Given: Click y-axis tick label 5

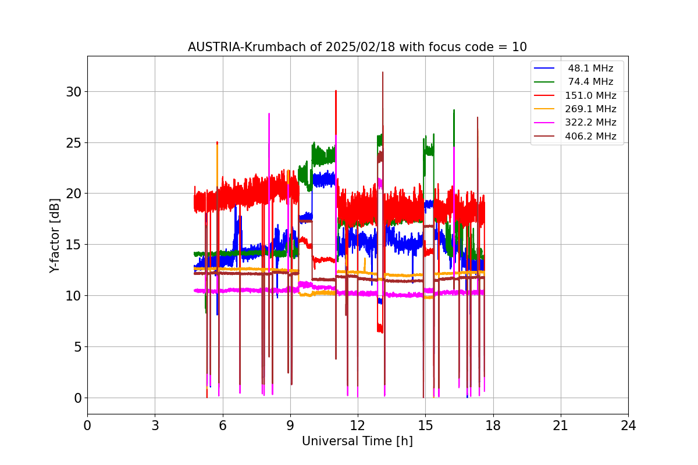Looking at the screenshot, I should click(x=77, y=347).
